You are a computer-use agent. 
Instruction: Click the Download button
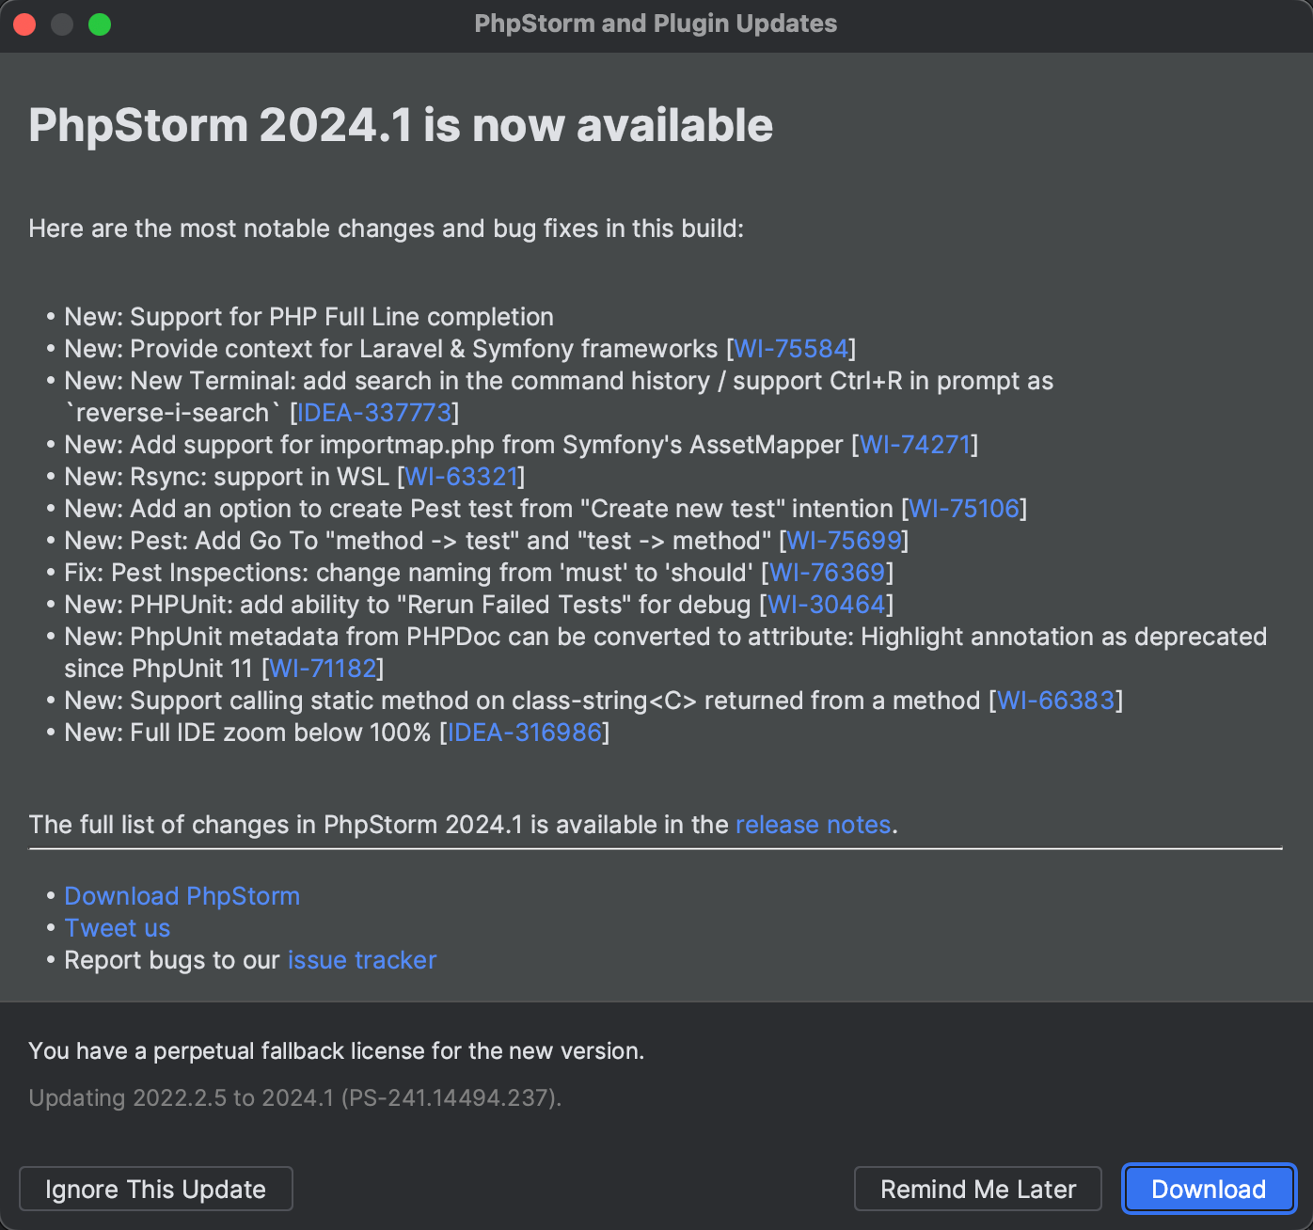[x=1209, y=1189]
